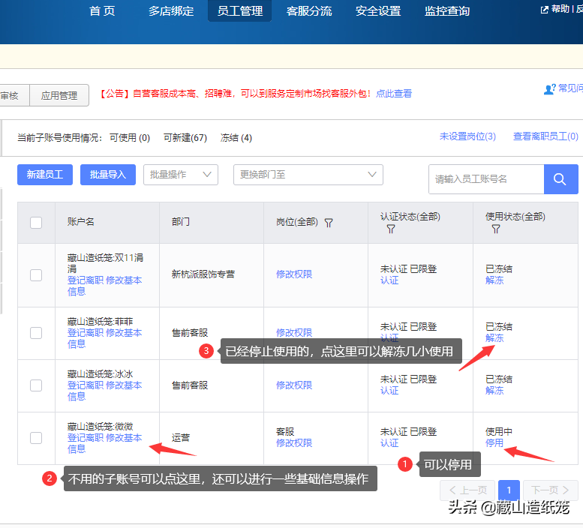Viewport: 583px width, 528px height.
Task: Click the search magnifier button
Action: click(x=560, y=179)
